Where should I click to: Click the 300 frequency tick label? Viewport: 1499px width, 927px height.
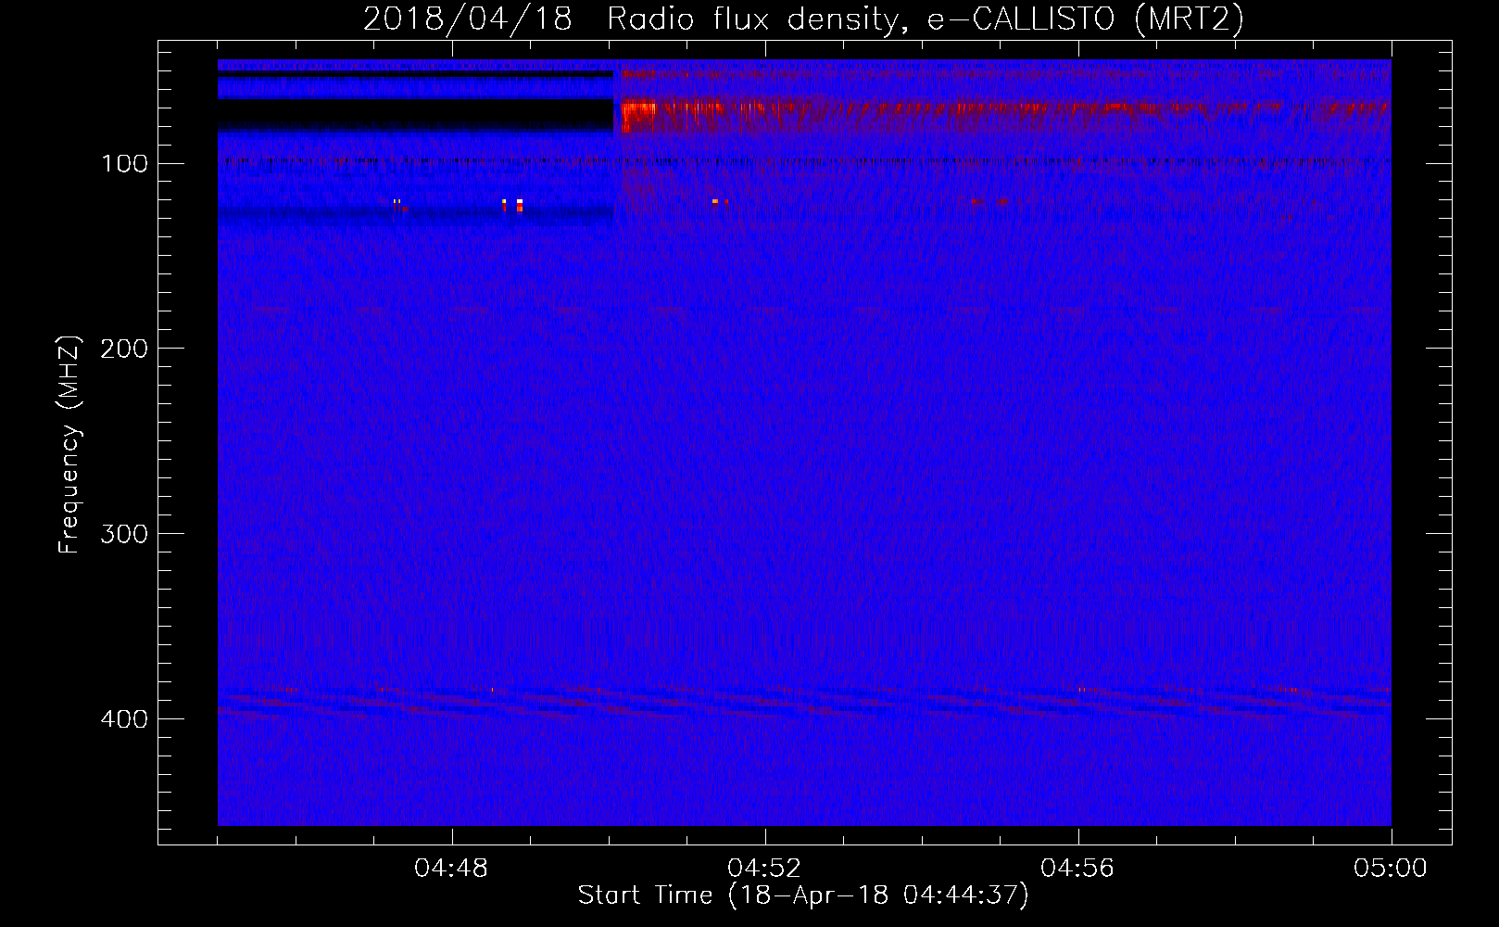tap(125, 534)
